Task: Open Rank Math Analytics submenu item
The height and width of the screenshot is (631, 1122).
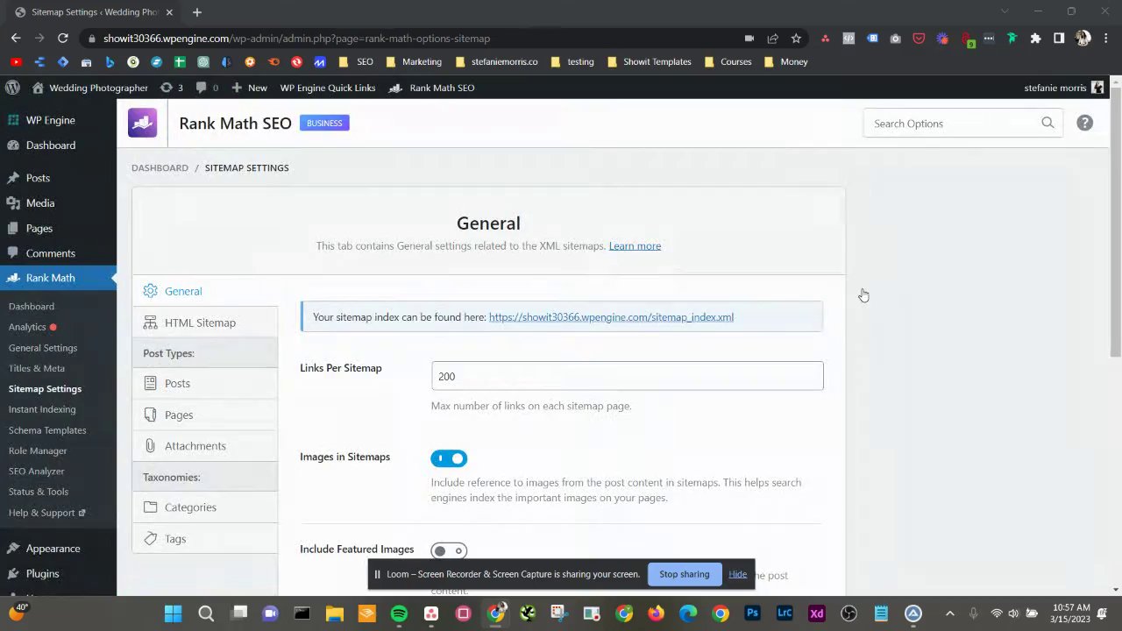Action: pyautogui.click(x=27, y=327)
